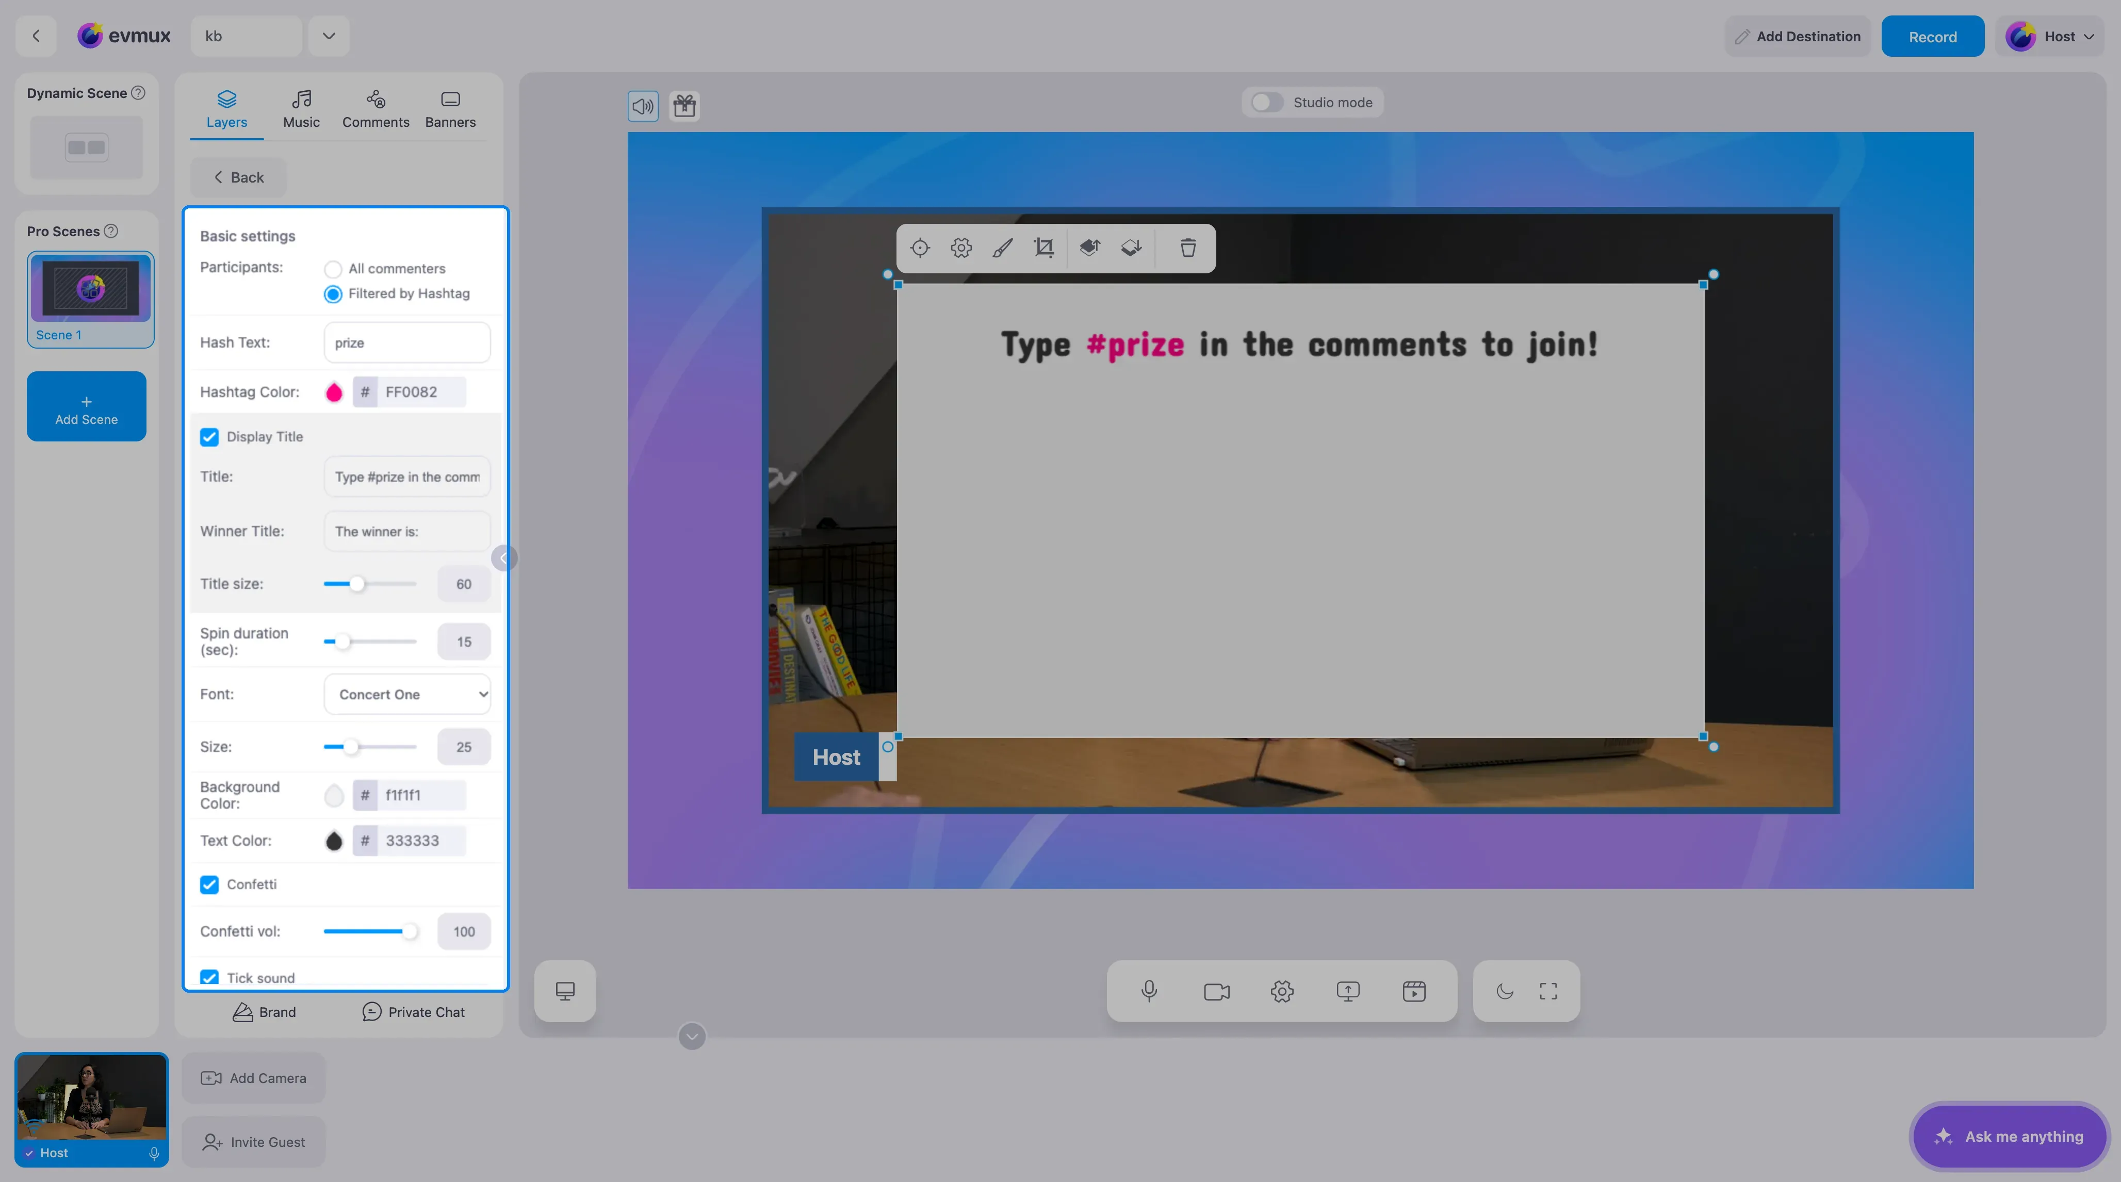Collapse the side panel with arrow handle
The width and height of the screenshot is (2121, 1182).
click(x=504, y=558)
